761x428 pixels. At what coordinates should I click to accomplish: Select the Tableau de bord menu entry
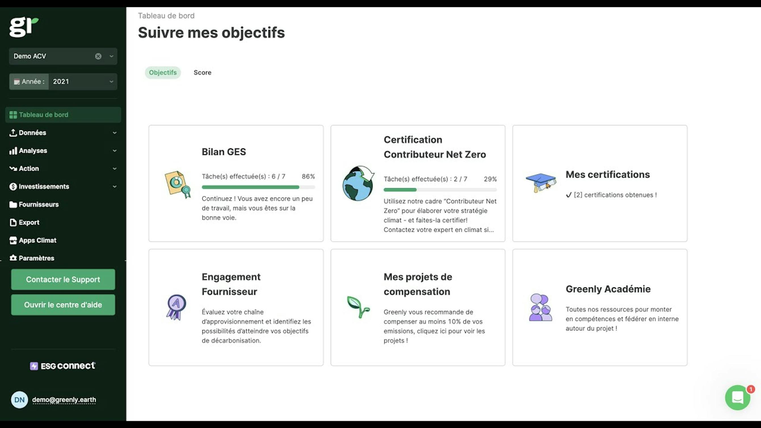(43, 115)
